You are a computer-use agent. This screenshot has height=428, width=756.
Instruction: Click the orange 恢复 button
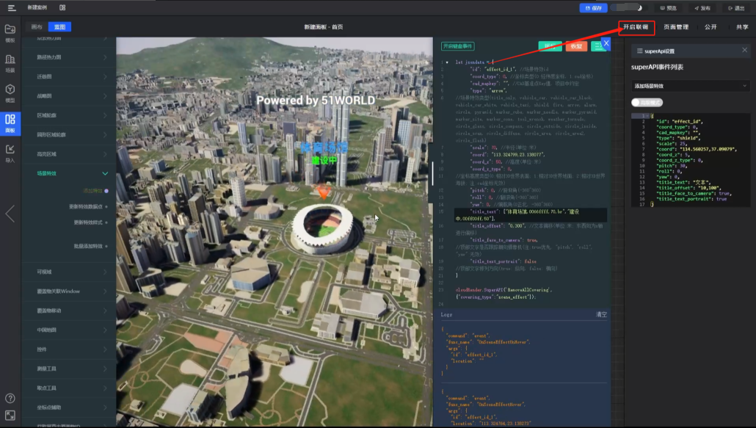click(x=576, y=46)
